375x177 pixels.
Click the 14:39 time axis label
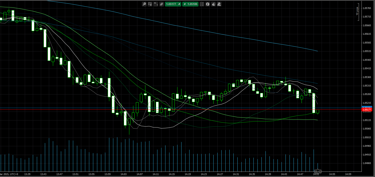[x=268, y=174]
